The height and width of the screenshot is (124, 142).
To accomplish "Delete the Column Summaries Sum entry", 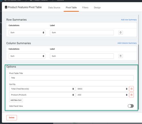I will 120,56.
